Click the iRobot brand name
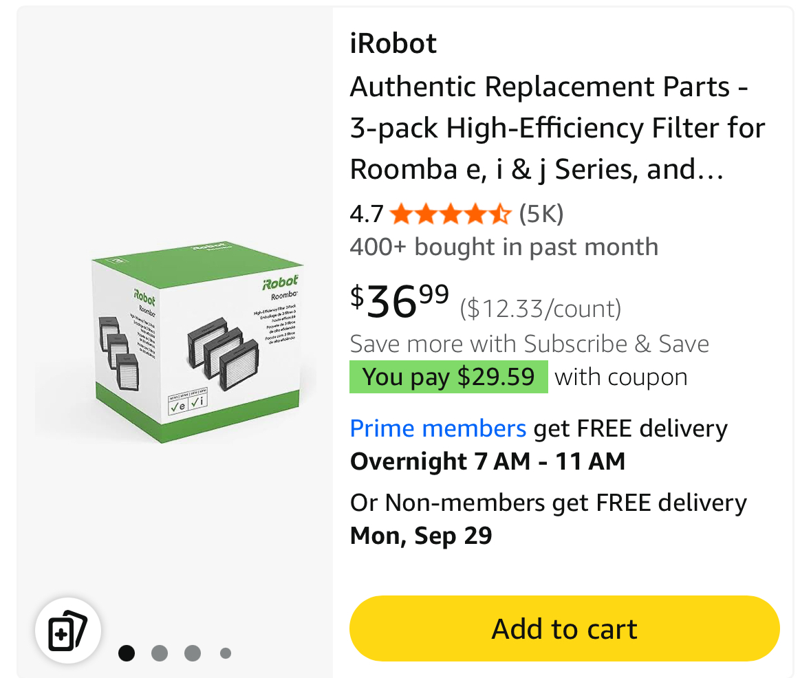 393,44
